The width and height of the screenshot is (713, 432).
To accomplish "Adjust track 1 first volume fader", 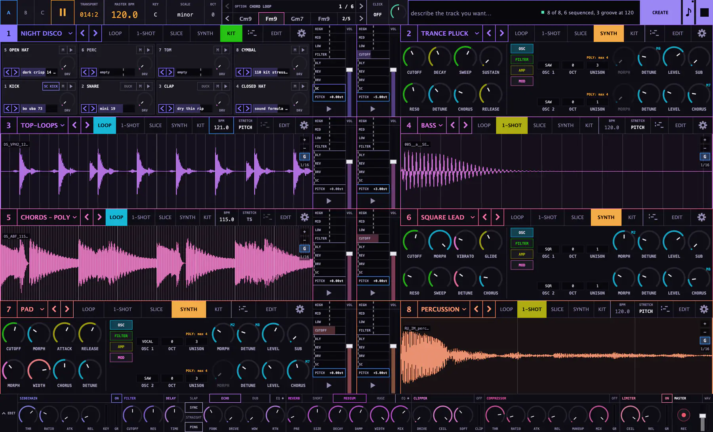I will [x=349, y=70].
